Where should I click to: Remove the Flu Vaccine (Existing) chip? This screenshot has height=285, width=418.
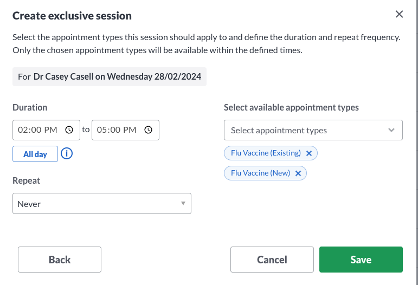click(309, 153)
